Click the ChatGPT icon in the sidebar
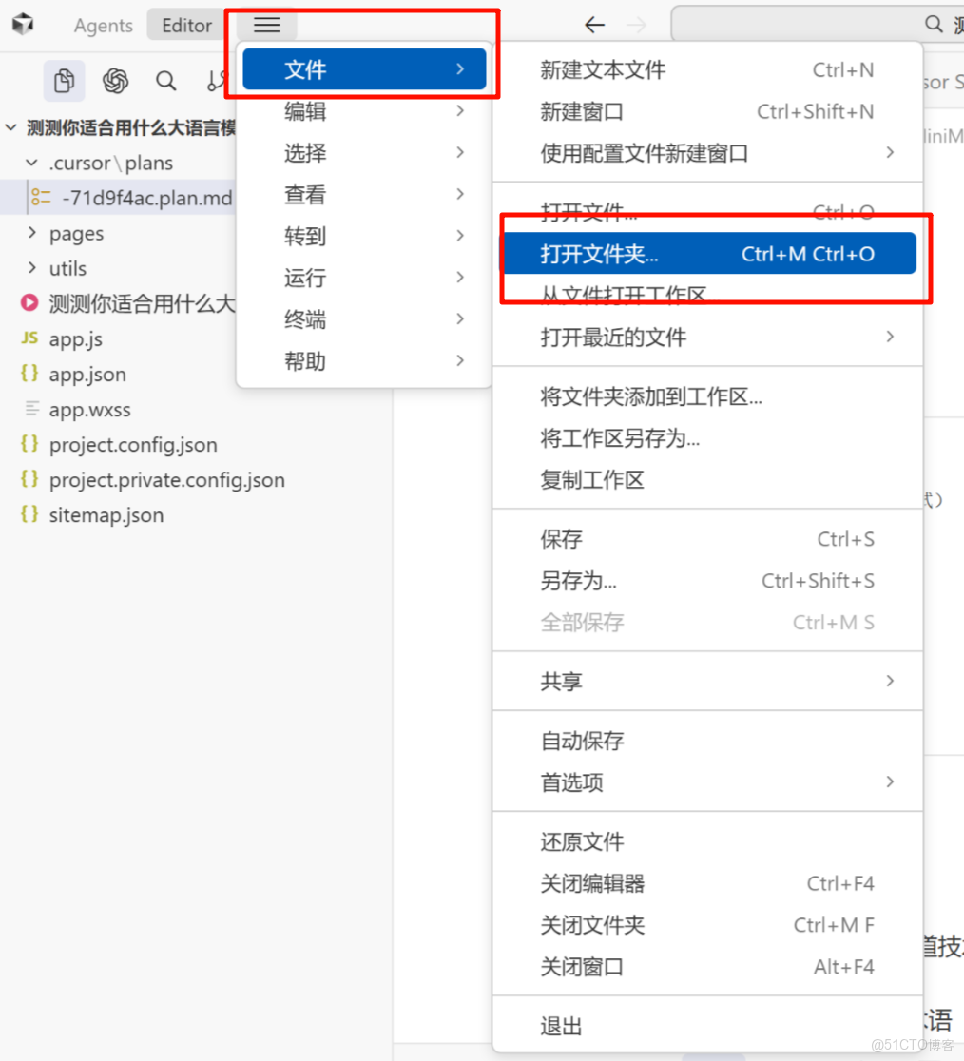 tap(115, 81)
